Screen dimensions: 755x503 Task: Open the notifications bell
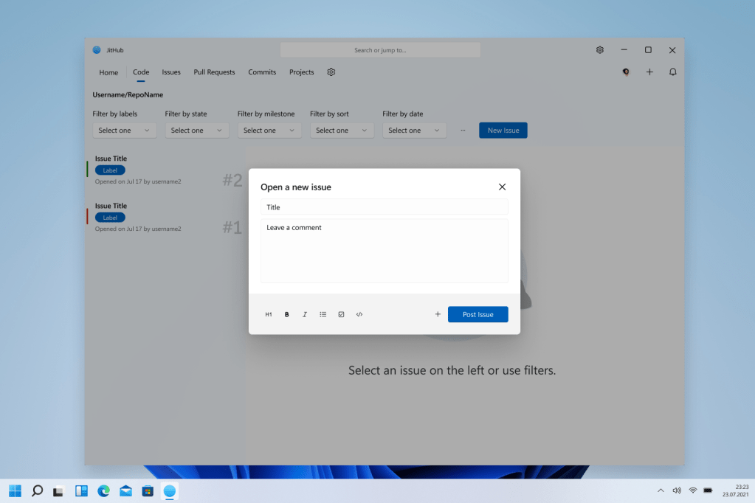672,72
